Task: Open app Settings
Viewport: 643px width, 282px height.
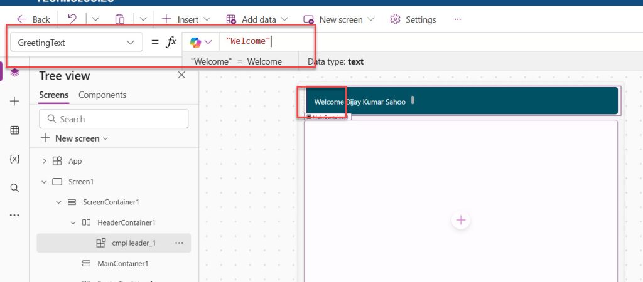Action: [413, 19]
